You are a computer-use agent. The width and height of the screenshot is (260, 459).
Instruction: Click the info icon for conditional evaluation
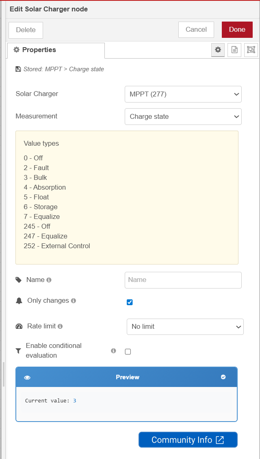[113, 351]
